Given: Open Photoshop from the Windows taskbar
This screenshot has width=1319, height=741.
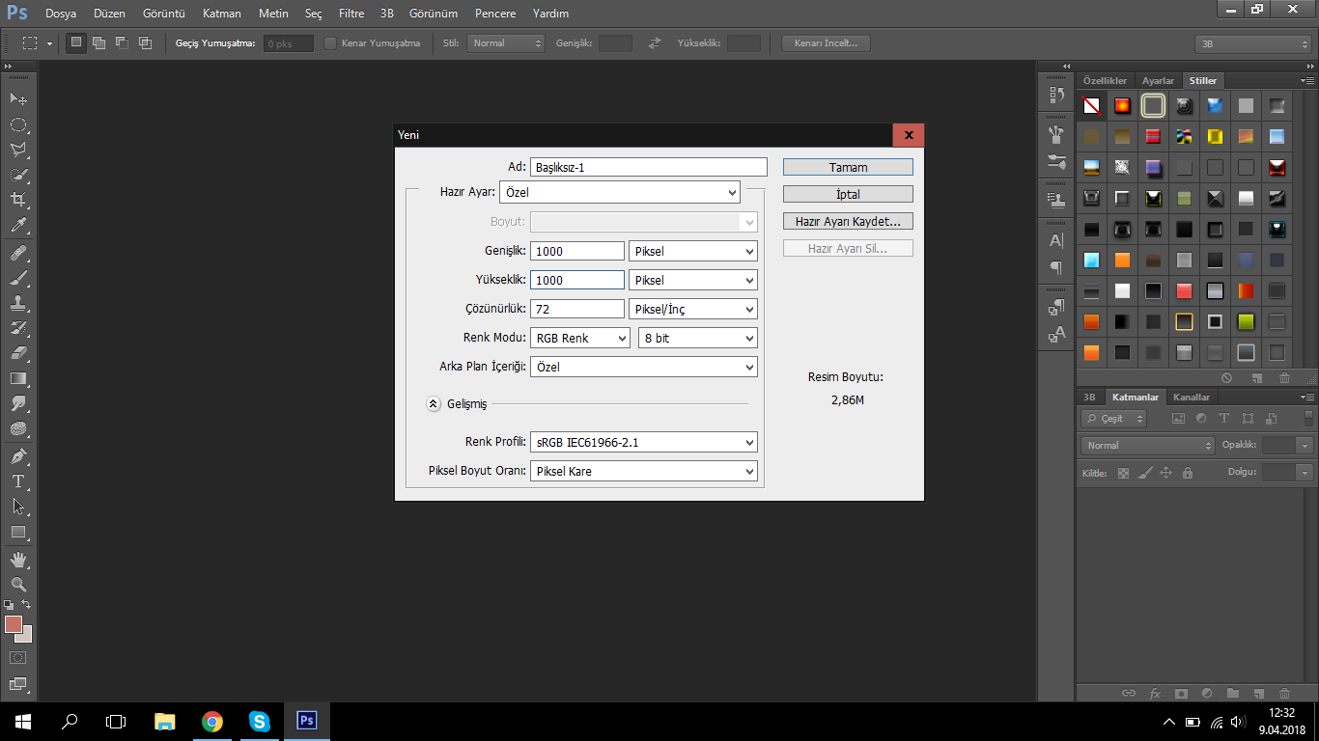Looking at the screenshot, I should (306, 721).
